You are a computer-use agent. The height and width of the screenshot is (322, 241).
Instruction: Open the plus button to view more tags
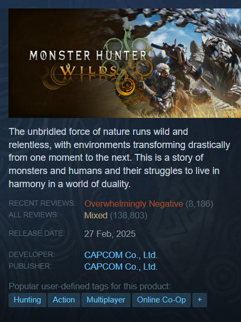[200, 300]
